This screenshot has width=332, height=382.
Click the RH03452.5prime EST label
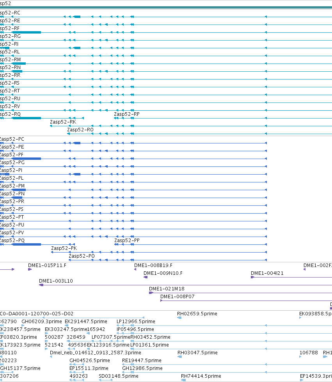(x=151, y=337)
